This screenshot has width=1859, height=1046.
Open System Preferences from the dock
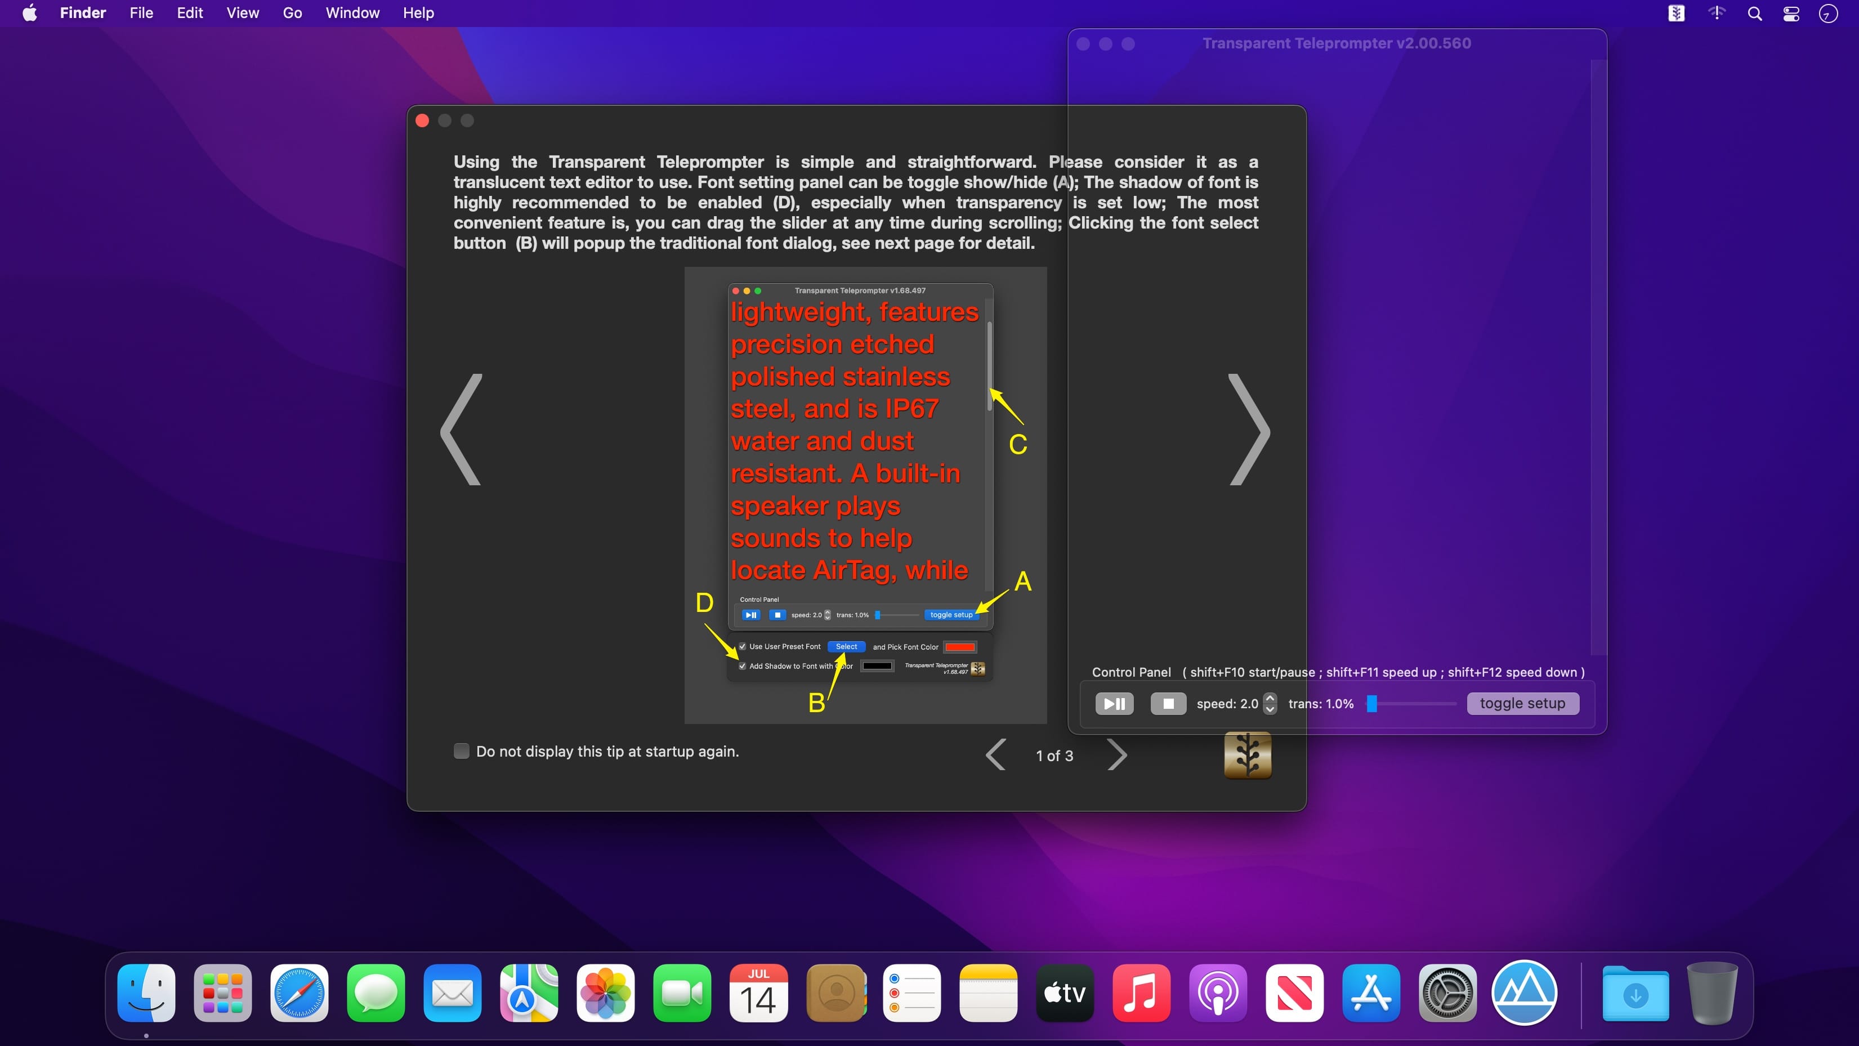1447,993
